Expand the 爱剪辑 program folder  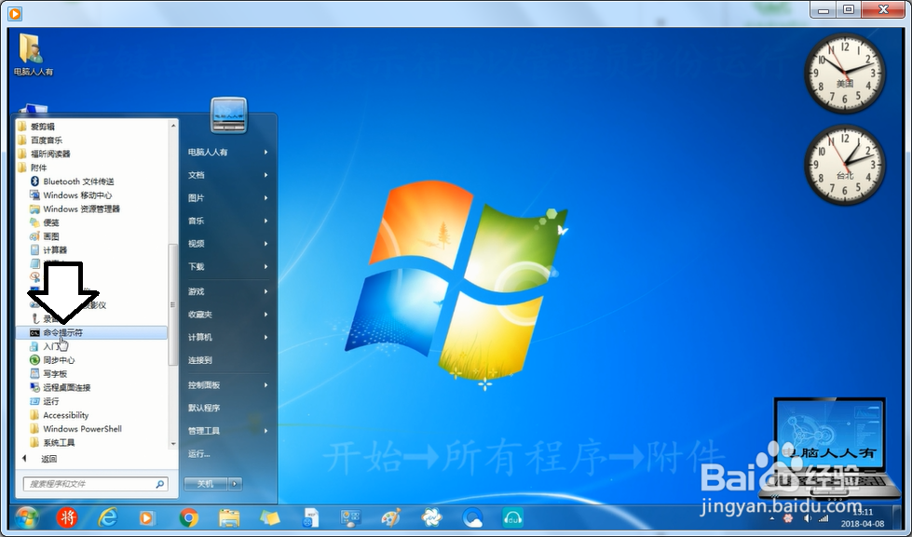click(x=36, y=127)
